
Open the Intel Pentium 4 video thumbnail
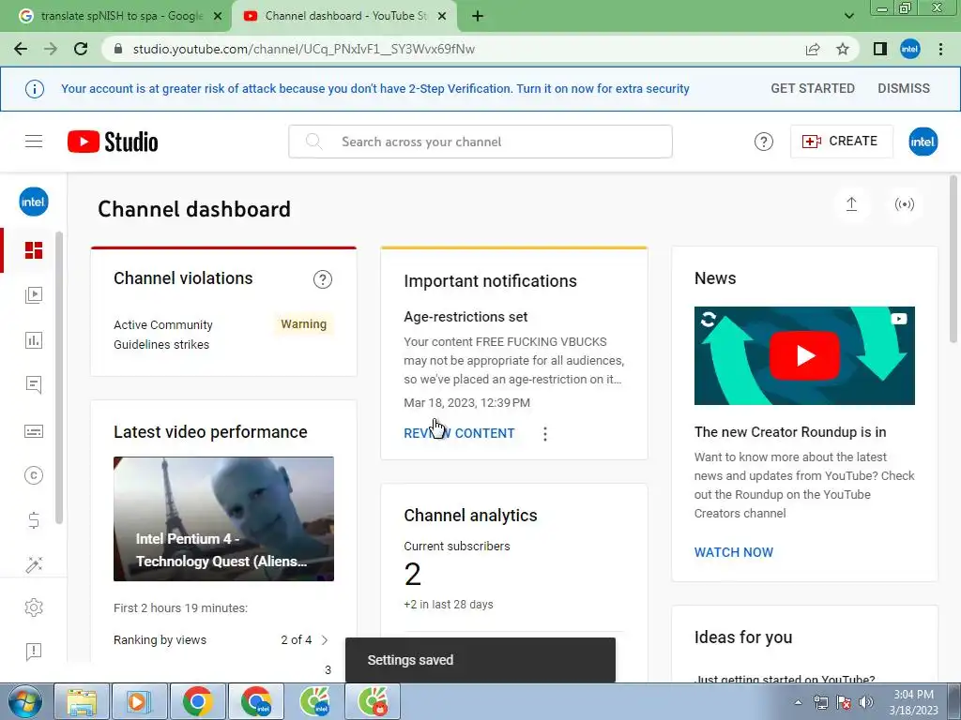pyautogui.click(x=223, y=518)
